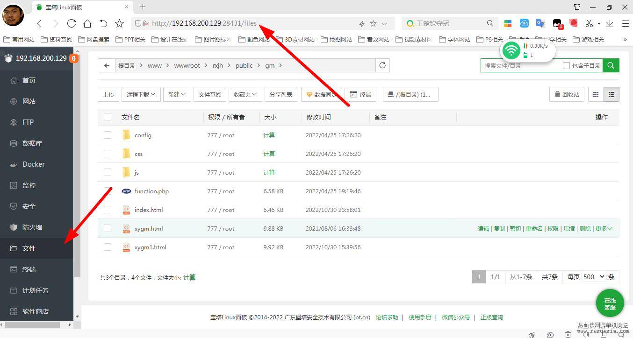Screen dimensions: 633x338
Task: Go to the browser home icon
Action: (x=87, y=23)
